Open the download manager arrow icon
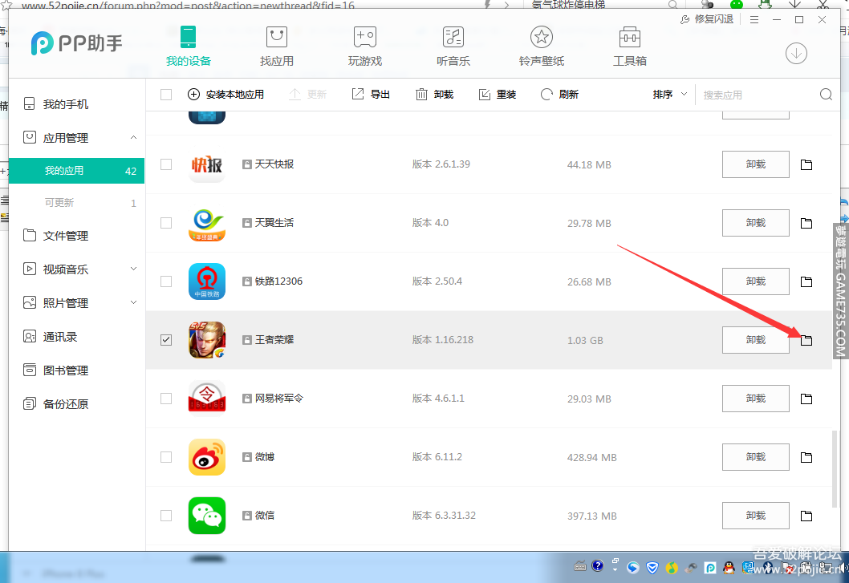Viewport: 849px width, 583px height. [796, 53]
